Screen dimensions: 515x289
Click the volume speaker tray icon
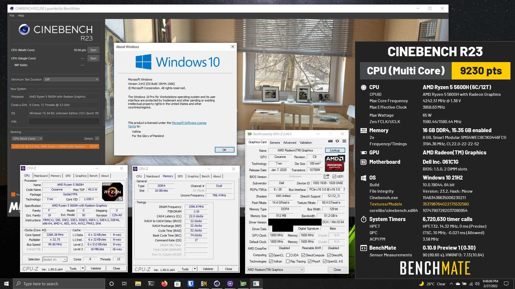coord(477,284)
